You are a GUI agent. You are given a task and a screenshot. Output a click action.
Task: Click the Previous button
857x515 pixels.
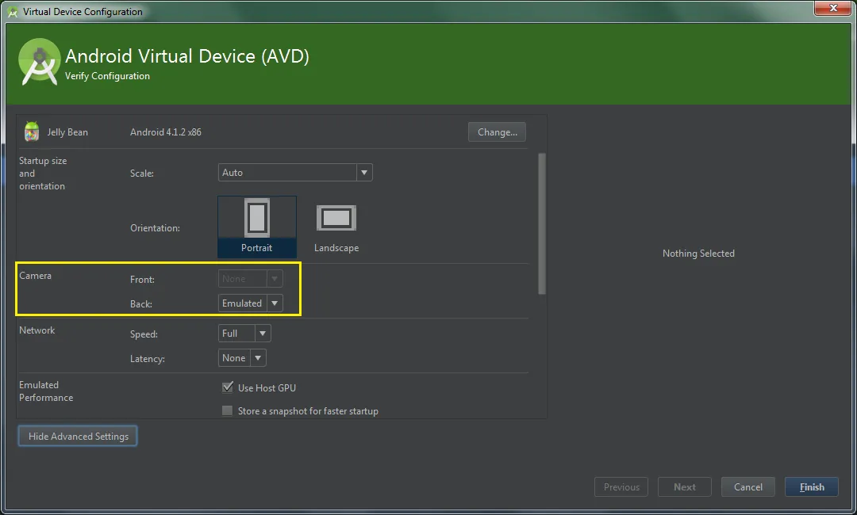pyautogui.click(x=621, y=486)
